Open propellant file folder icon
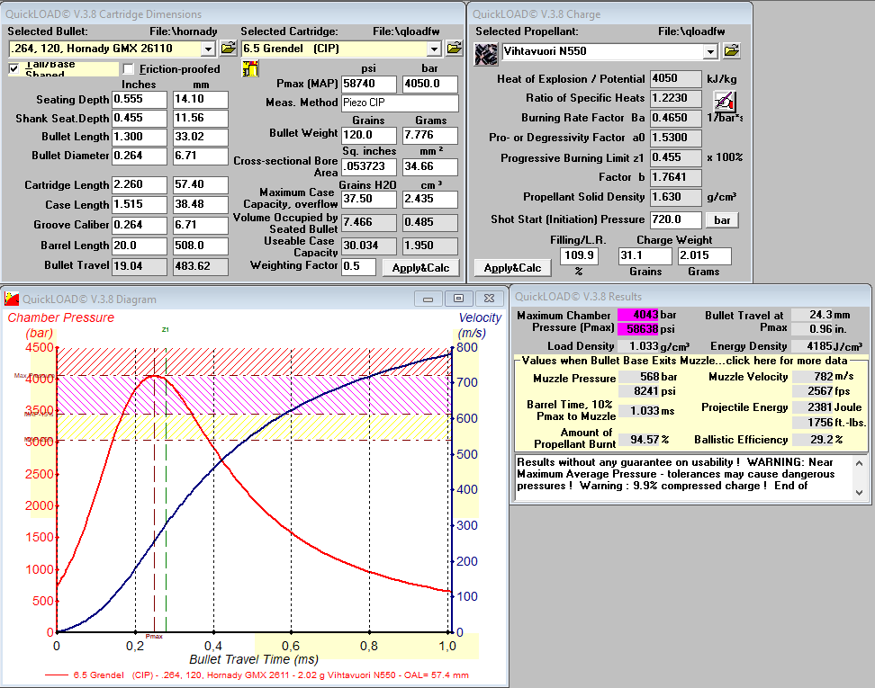 732,51
